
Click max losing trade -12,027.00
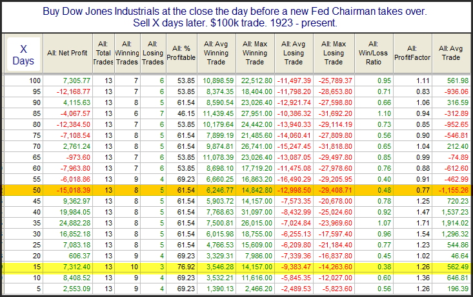pyautogui.click(x=335, y=278)
